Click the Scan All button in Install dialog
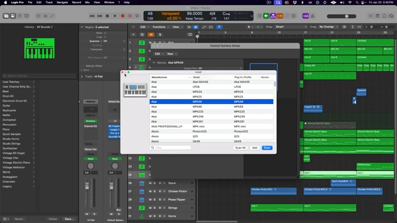 coord(240,147)
